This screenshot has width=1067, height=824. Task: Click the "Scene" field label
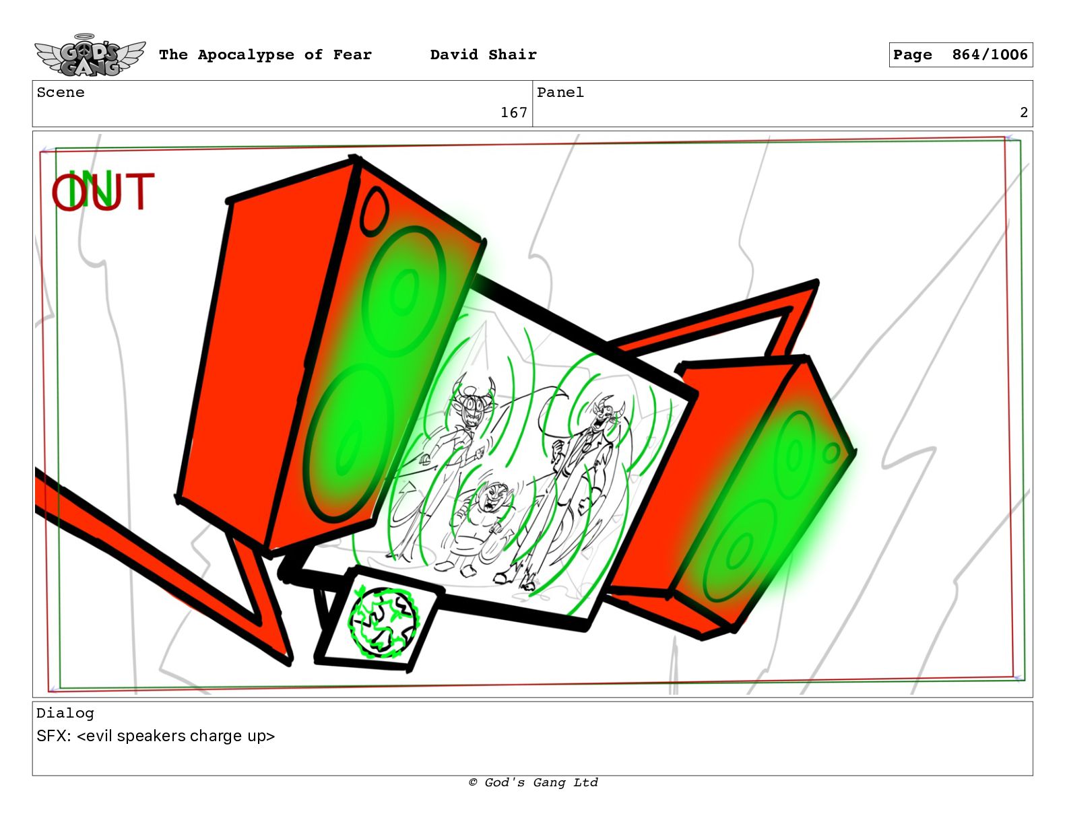click(61, 93)
